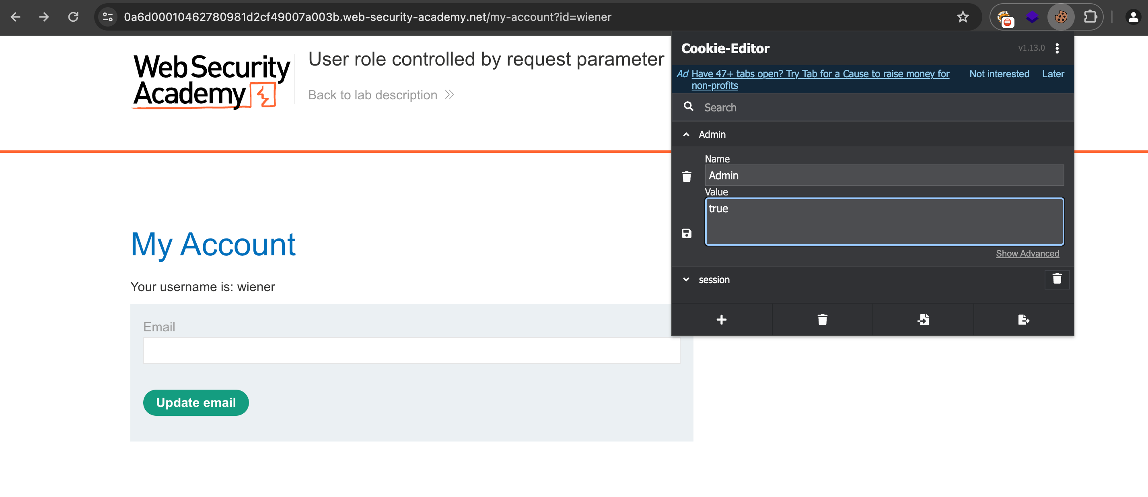Click the Update email button
1148x497 pixels.
(195, 403)
